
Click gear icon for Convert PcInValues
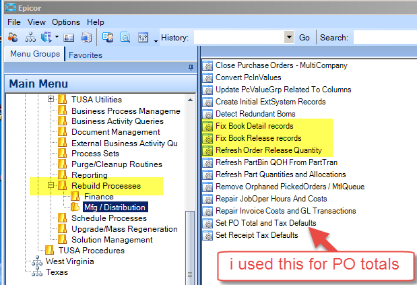pyautogui.click(x=207, y=77)
